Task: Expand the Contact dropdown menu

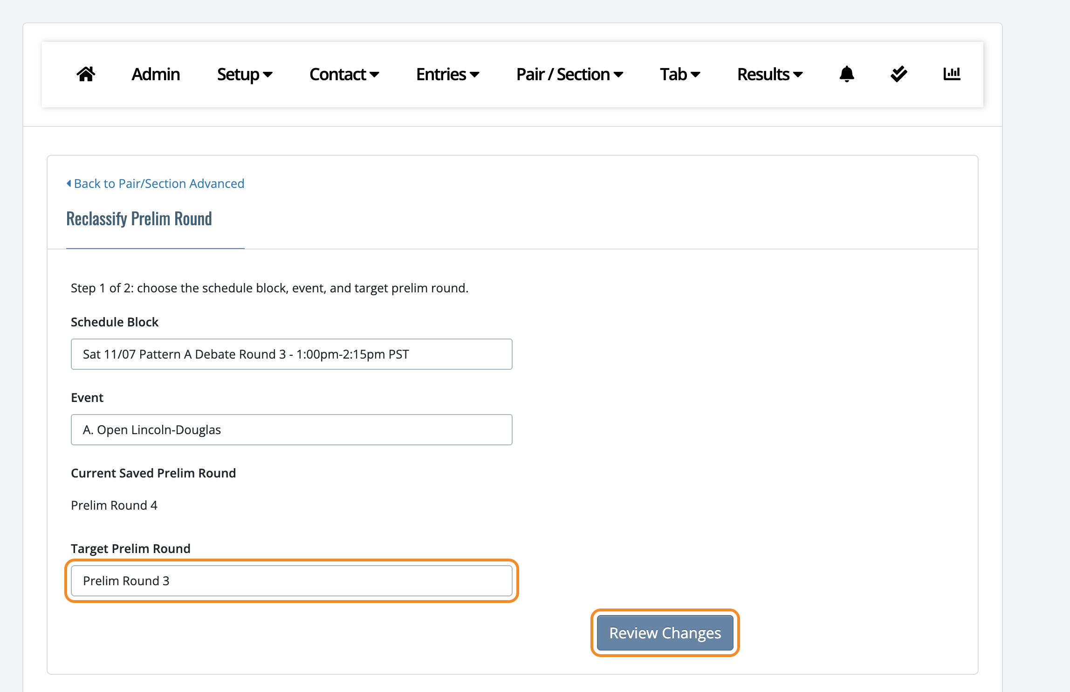Action: pyautogui.click(x=344, y=75)
